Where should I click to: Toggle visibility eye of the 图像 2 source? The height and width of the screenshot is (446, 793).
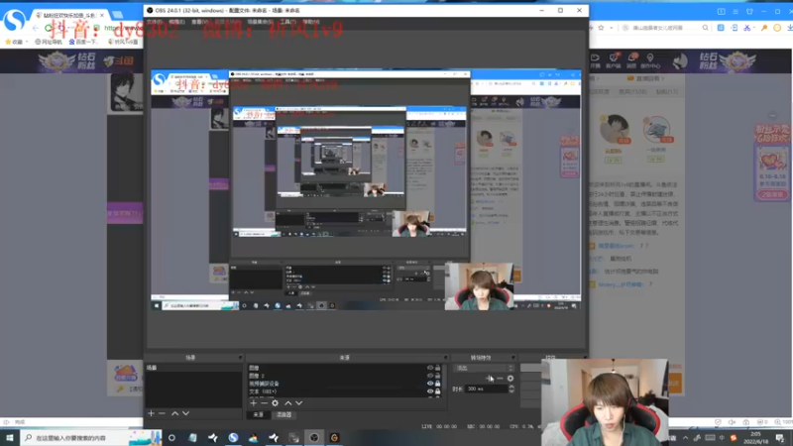pyautogui.click(x=430, y=376)
